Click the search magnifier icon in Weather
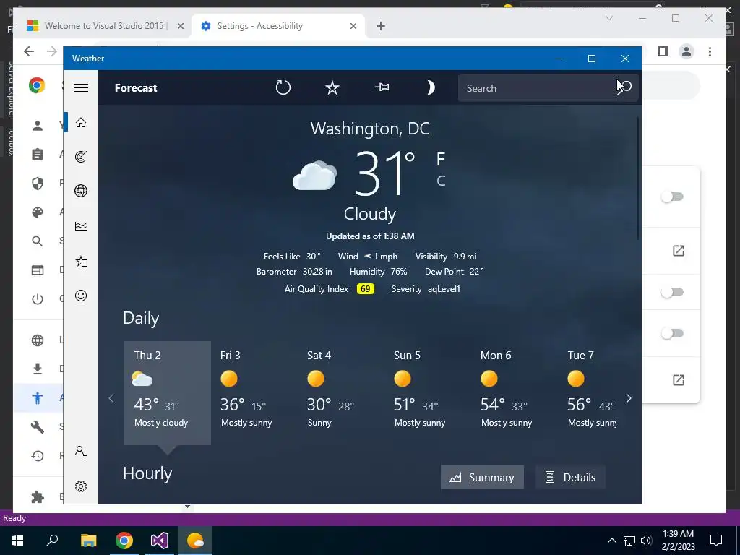The image size is (740, 555). 624,87
